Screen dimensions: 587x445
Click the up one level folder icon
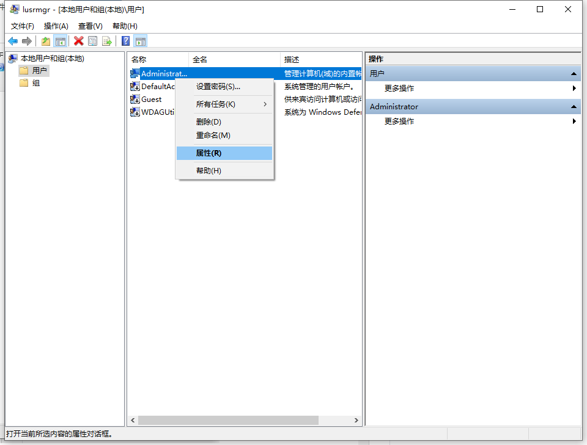click(x=45, y=41)
